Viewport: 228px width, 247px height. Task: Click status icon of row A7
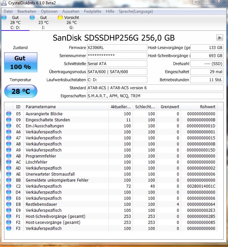click(x=9, y=138)
